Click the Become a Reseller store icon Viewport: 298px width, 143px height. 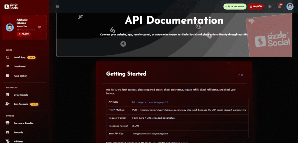pyautogui.click(x=8, y=123)
